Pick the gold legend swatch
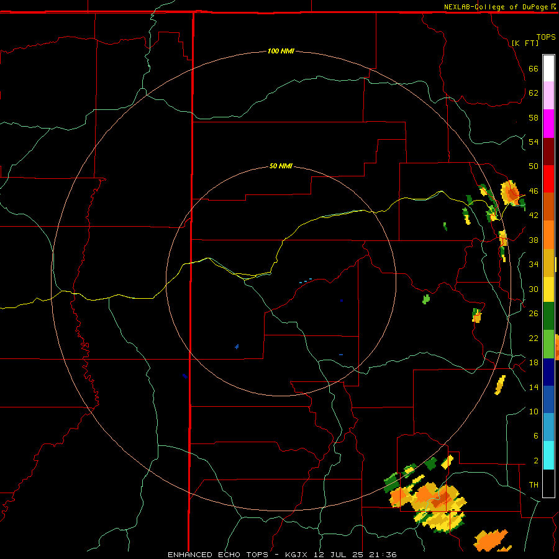Viewport: 559px width, 559px height. [548, 263]
